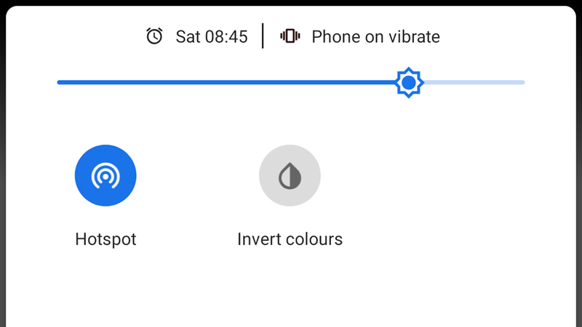Open the 'Phone on vibrate' status text
Viewport: 582px width, 327px height.
tap(375, 37)
